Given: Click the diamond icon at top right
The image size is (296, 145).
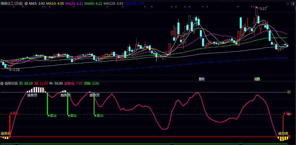Looking at the screenshot, I should click(288, 4).
